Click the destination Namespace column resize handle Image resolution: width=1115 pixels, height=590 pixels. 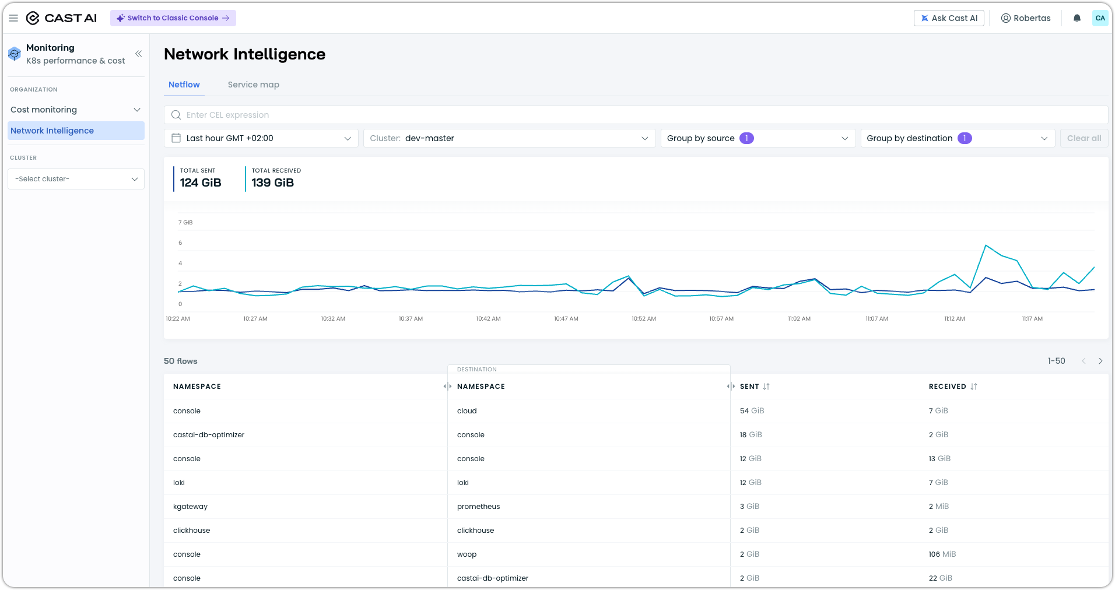(x=731, y=387)
